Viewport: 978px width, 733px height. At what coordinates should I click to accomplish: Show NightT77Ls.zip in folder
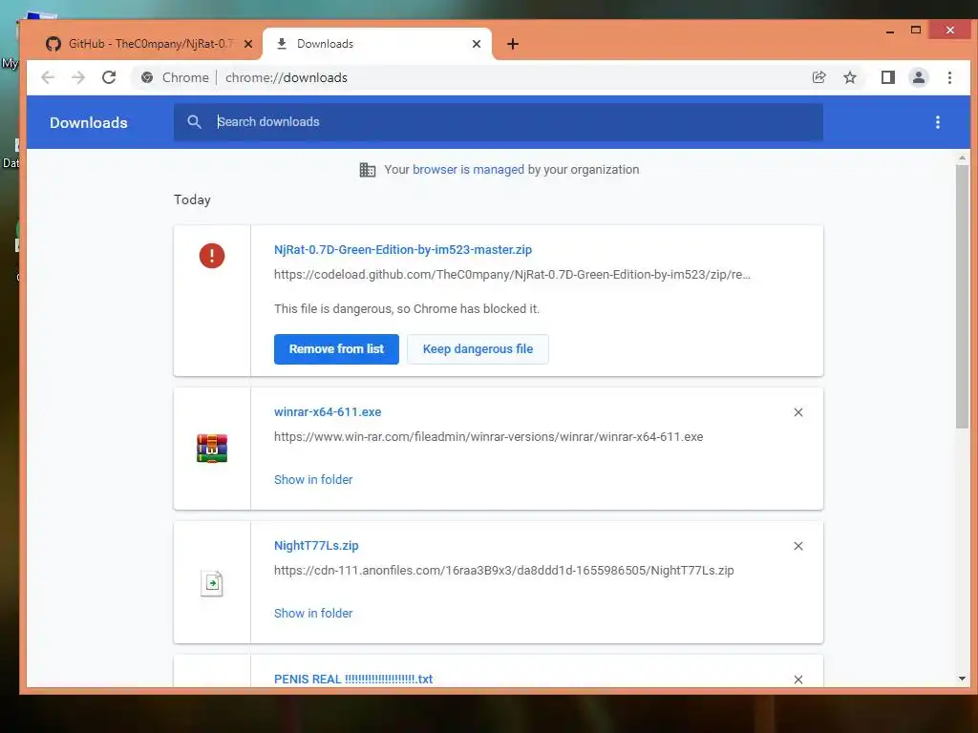pos(313,613)
